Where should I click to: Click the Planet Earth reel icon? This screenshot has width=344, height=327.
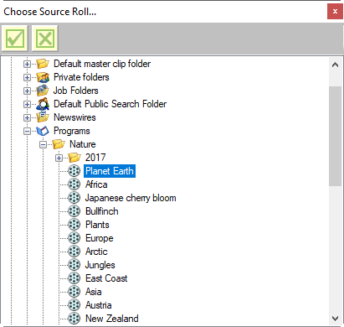pyautogui.click(x=74, y=171)
